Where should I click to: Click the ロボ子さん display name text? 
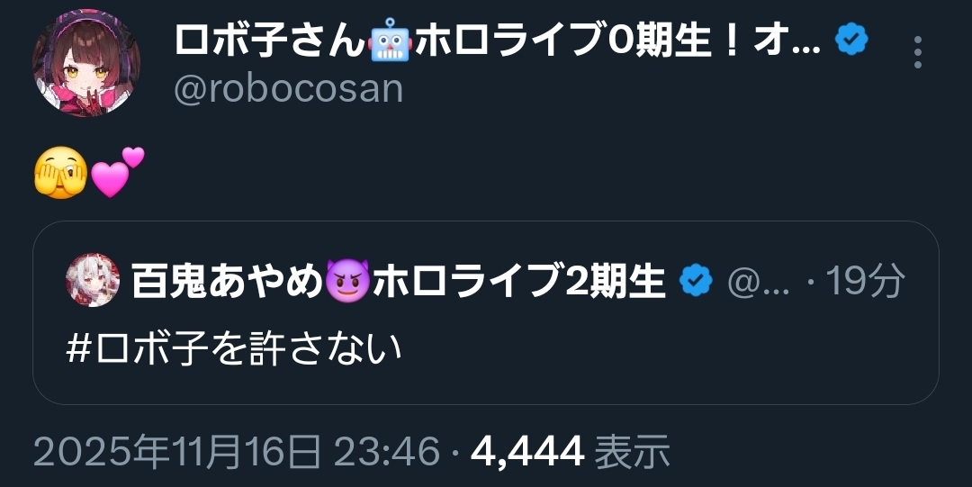click(269, 41)
